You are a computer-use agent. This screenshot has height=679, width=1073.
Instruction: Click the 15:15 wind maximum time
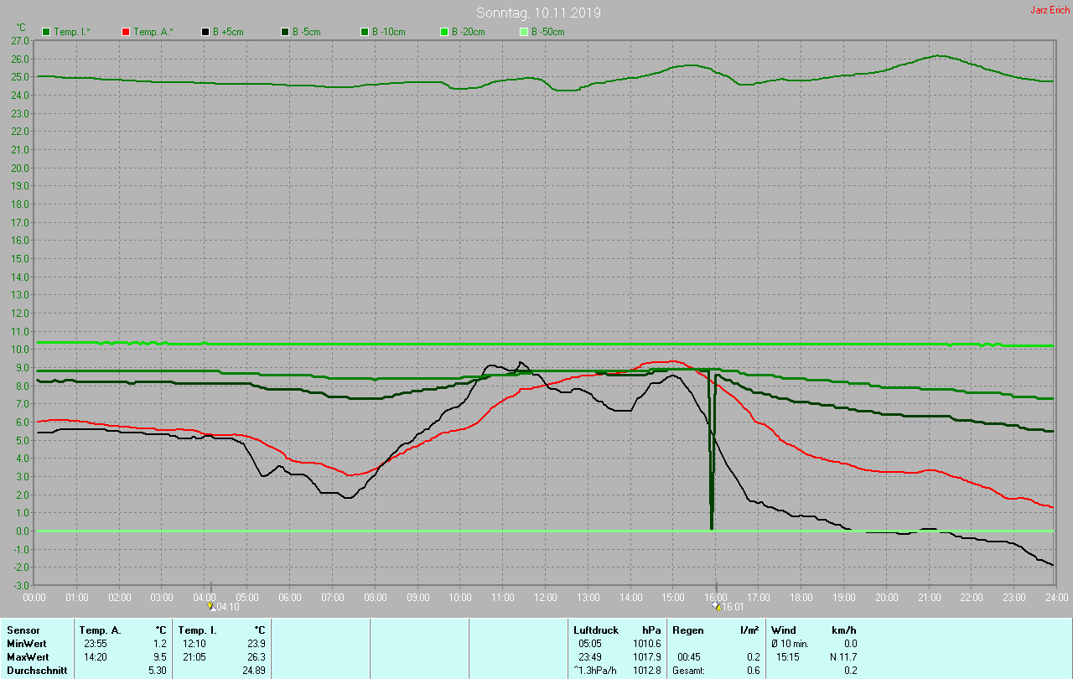[x=788, y=656]
